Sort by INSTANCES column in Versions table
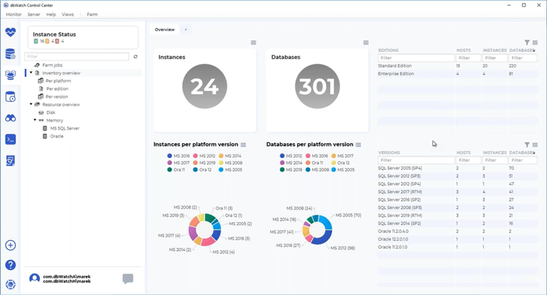The image size is (547, 295). click(494, 152)
